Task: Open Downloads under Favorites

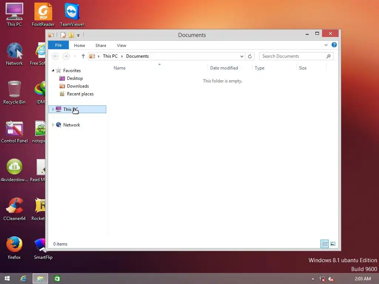Action: (78, 86)
